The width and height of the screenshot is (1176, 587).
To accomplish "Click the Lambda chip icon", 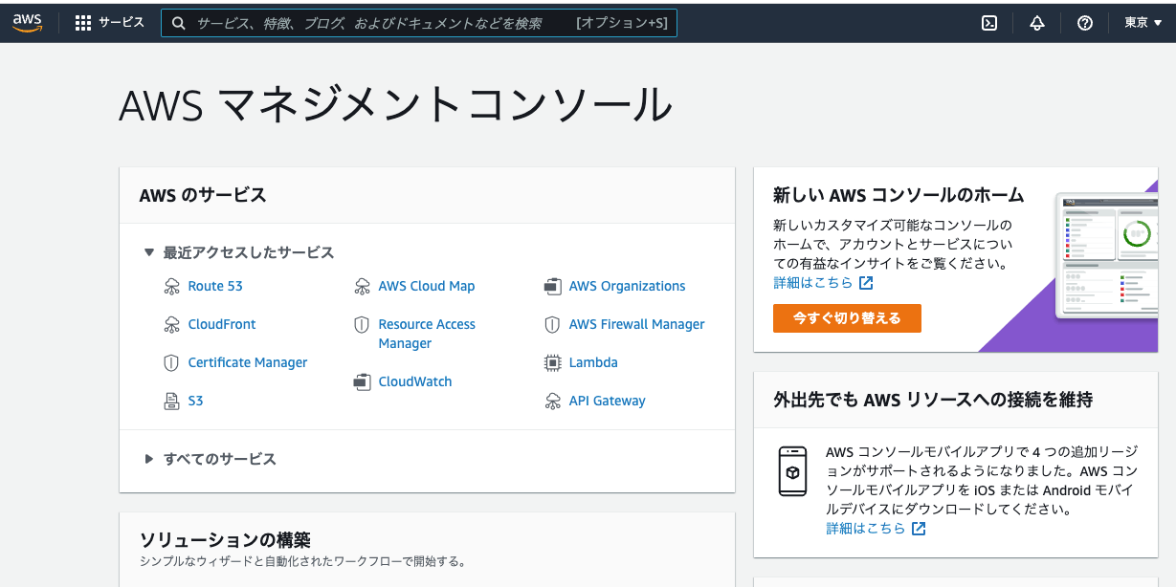I will pos(552,362).
